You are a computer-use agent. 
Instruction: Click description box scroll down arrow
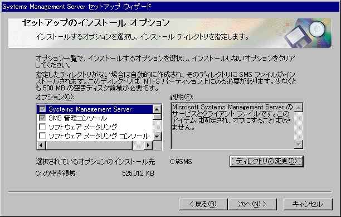[x=299, y=144]
